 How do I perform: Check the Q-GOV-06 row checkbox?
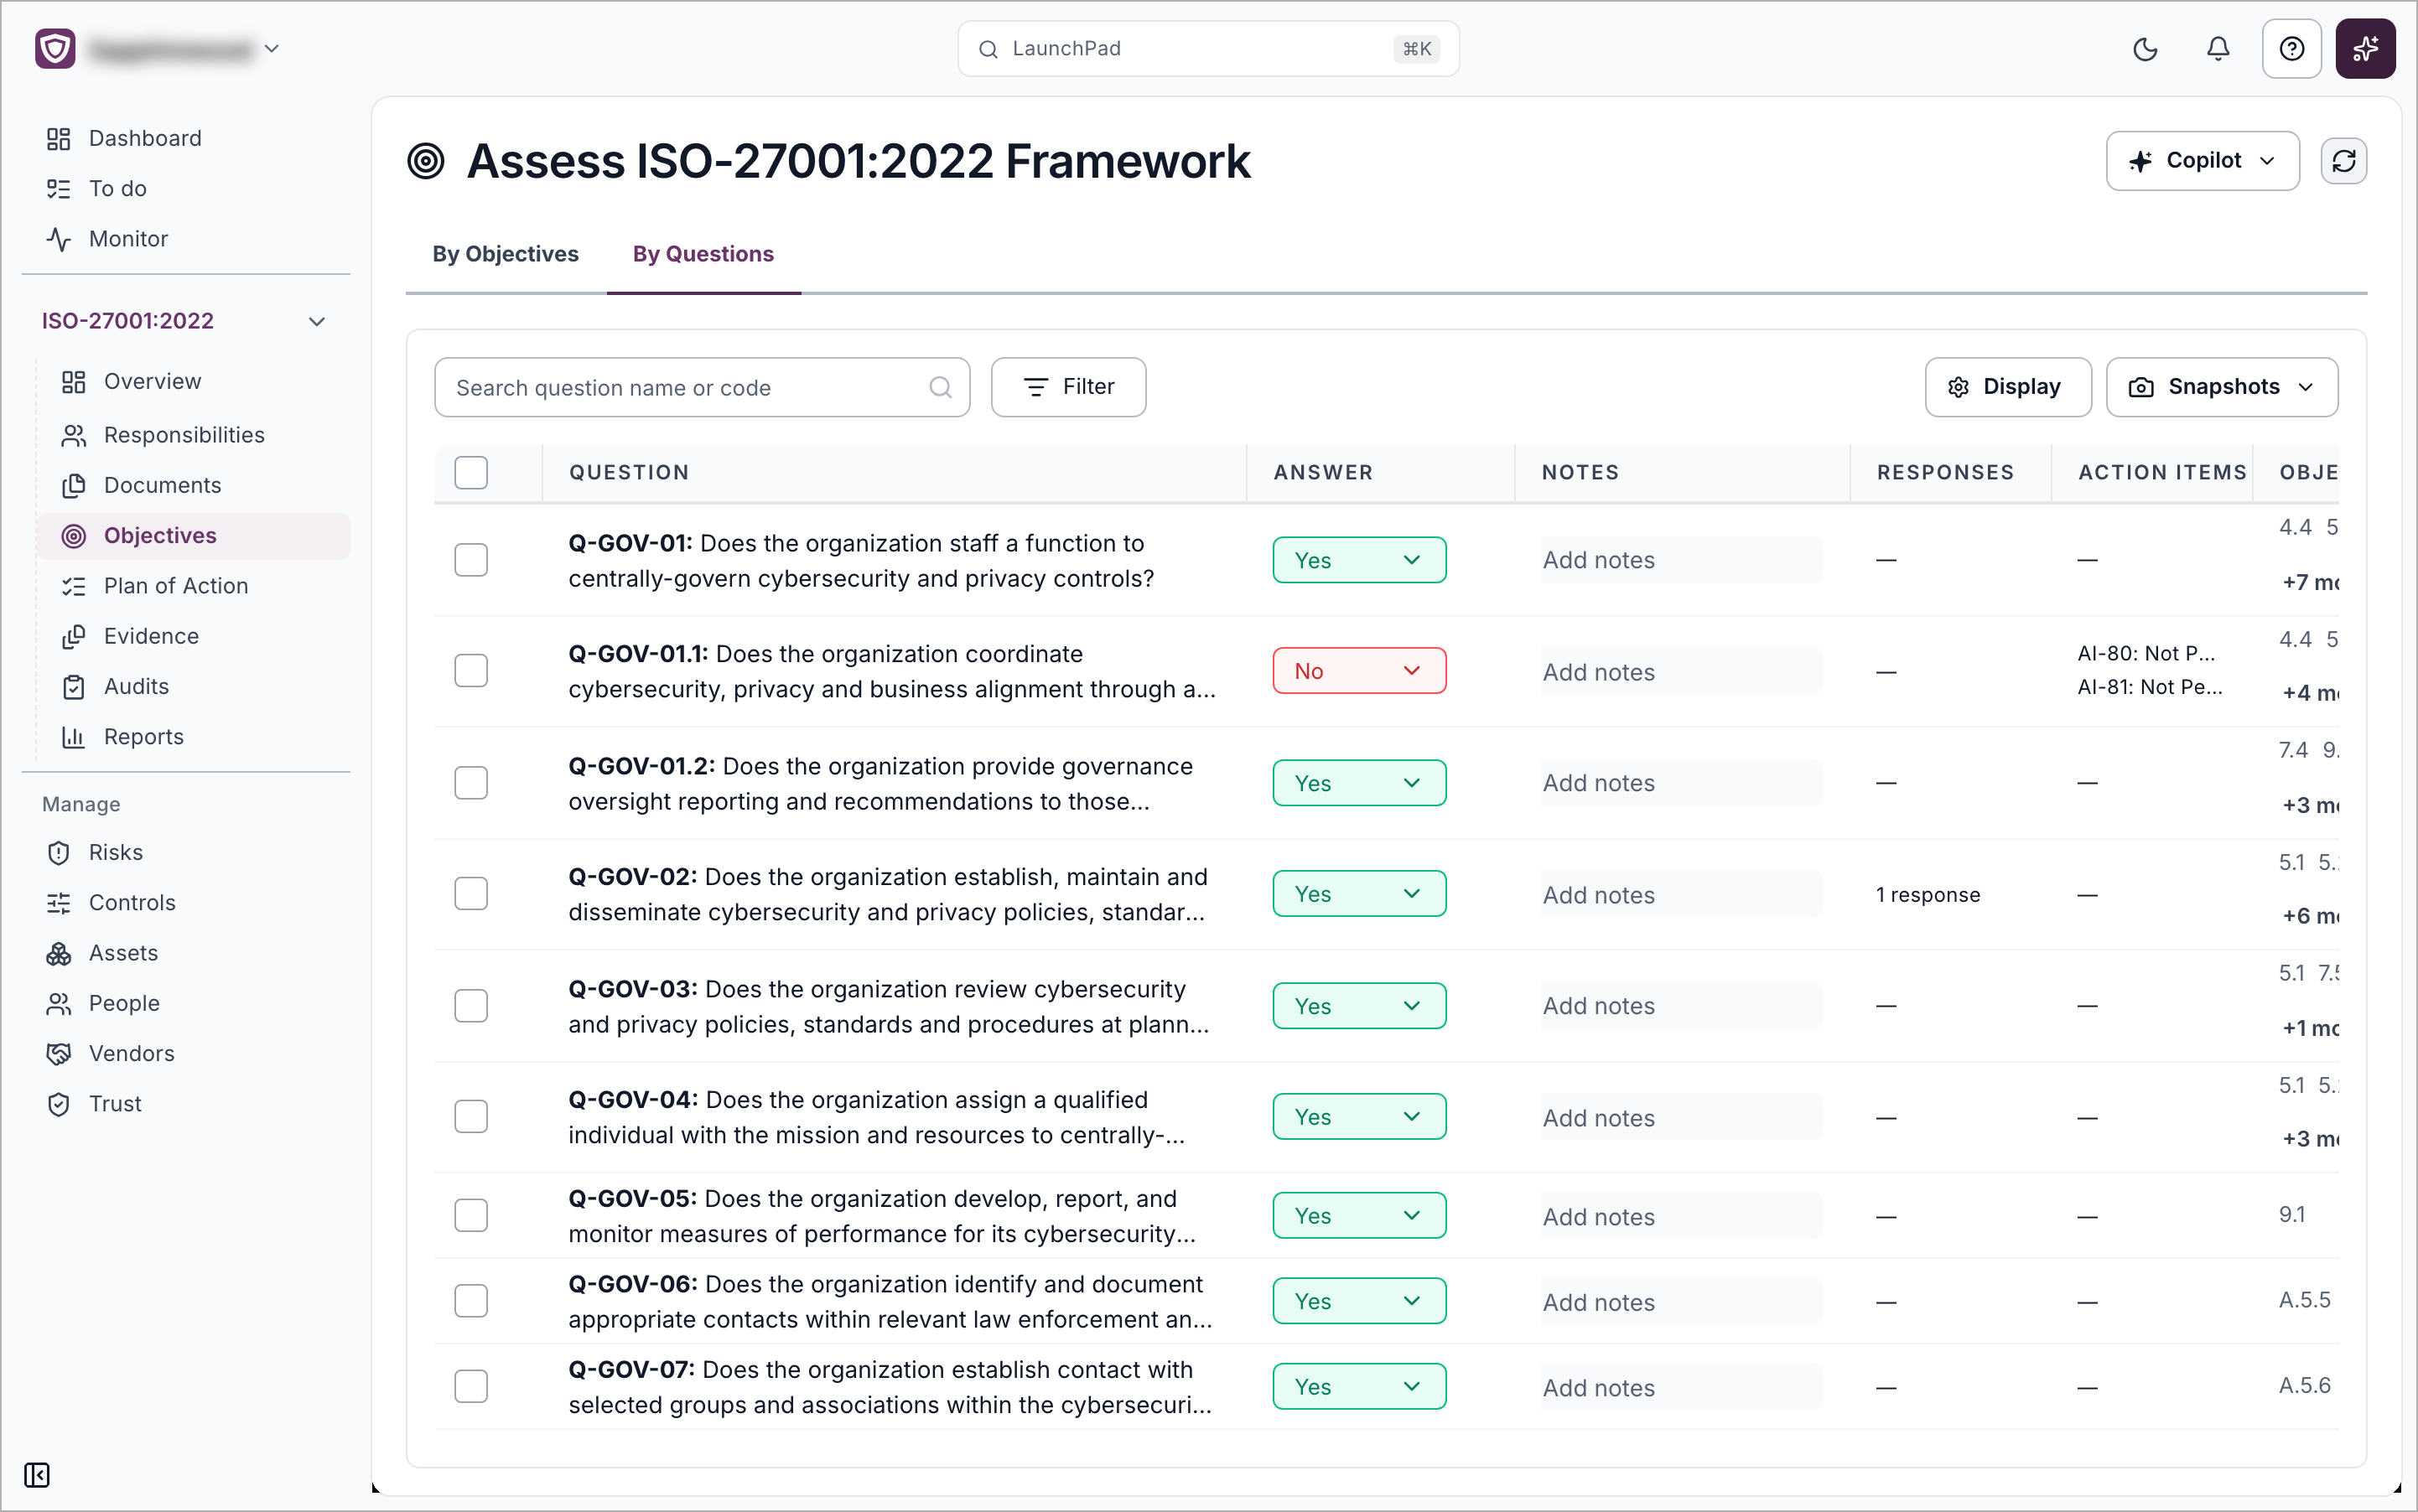pos(470,1300)
